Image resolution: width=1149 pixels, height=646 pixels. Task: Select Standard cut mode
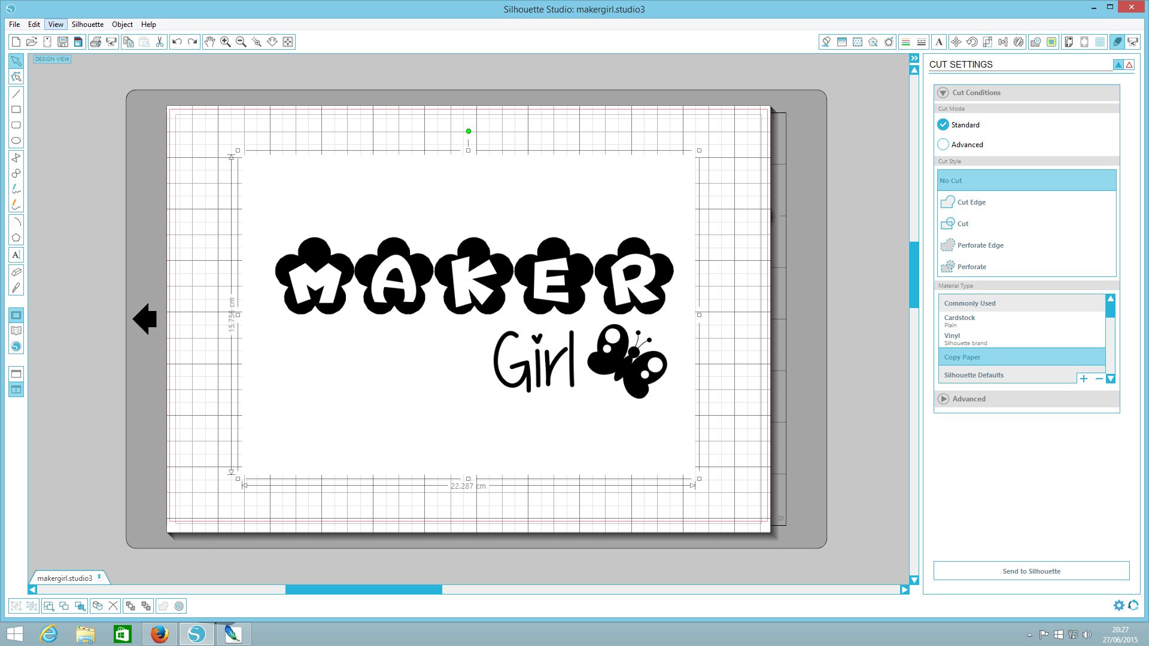pyautogui.click(x=943, y=124)
